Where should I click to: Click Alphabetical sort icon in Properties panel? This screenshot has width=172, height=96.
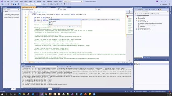pos(137,64)
